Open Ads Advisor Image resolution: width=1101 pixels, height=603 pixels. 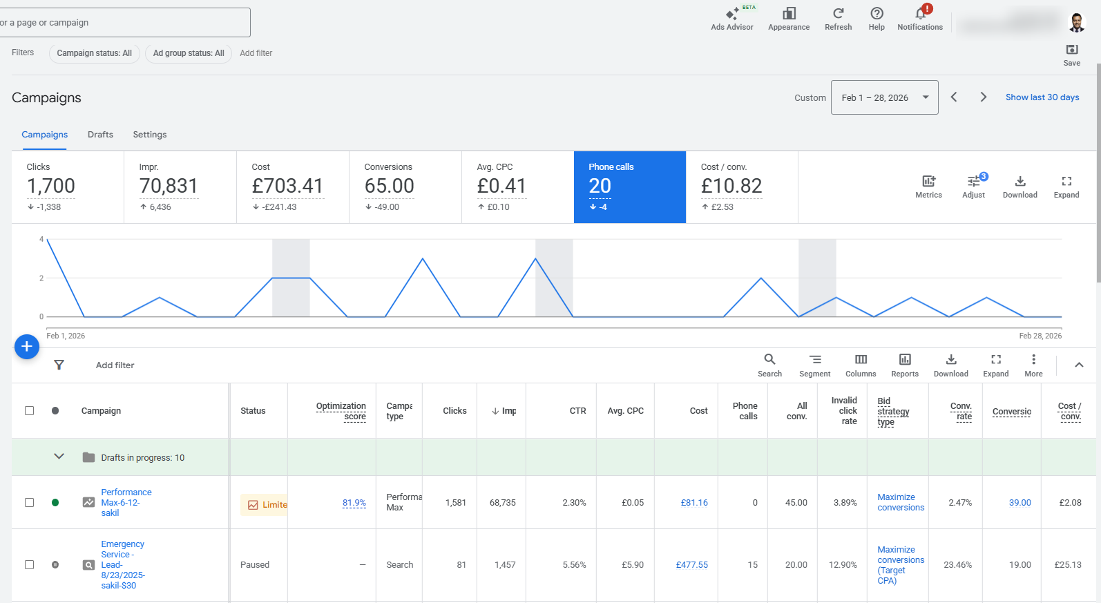[x=731, y=19]
